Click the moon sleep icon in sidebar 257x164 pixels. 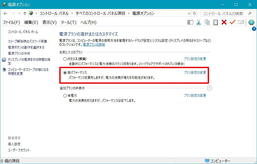coord(4,70)
